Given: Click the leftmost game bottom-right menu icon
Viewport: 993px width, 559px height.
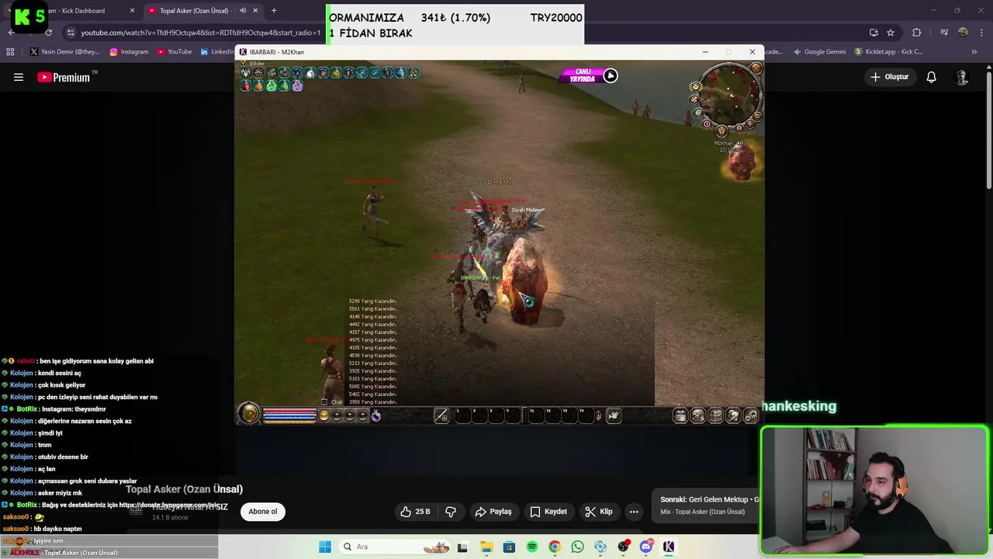Looking at the screenshot, I should click(680, 416).
